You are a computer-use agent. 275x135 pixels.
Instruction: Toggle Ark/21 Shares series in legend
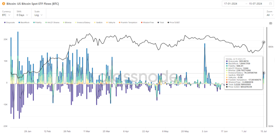(52, 22)
